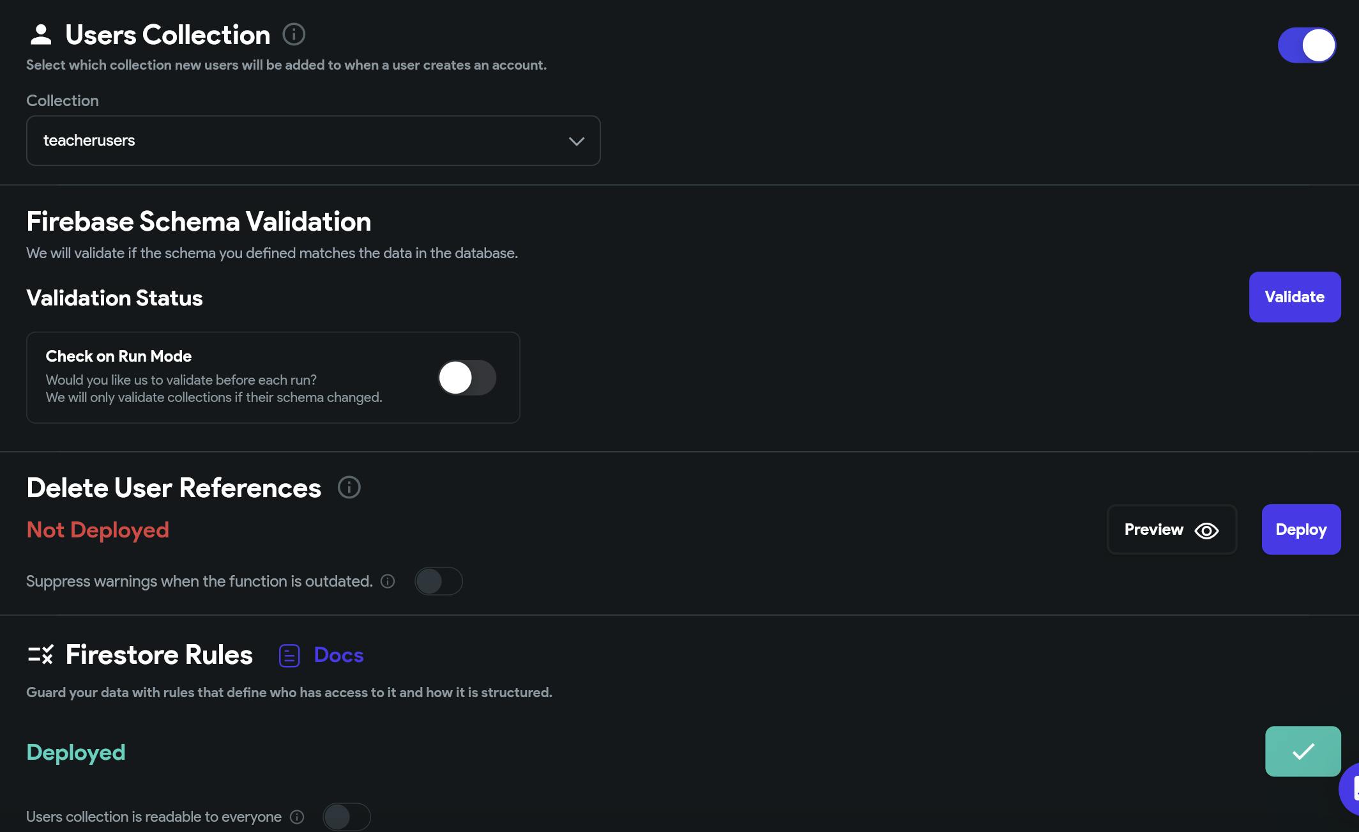Image resolution: width=1359 pixels, height=832 pixels.
Task: Click info icon beside Delete User References
Action: click(x=349, y=488)
